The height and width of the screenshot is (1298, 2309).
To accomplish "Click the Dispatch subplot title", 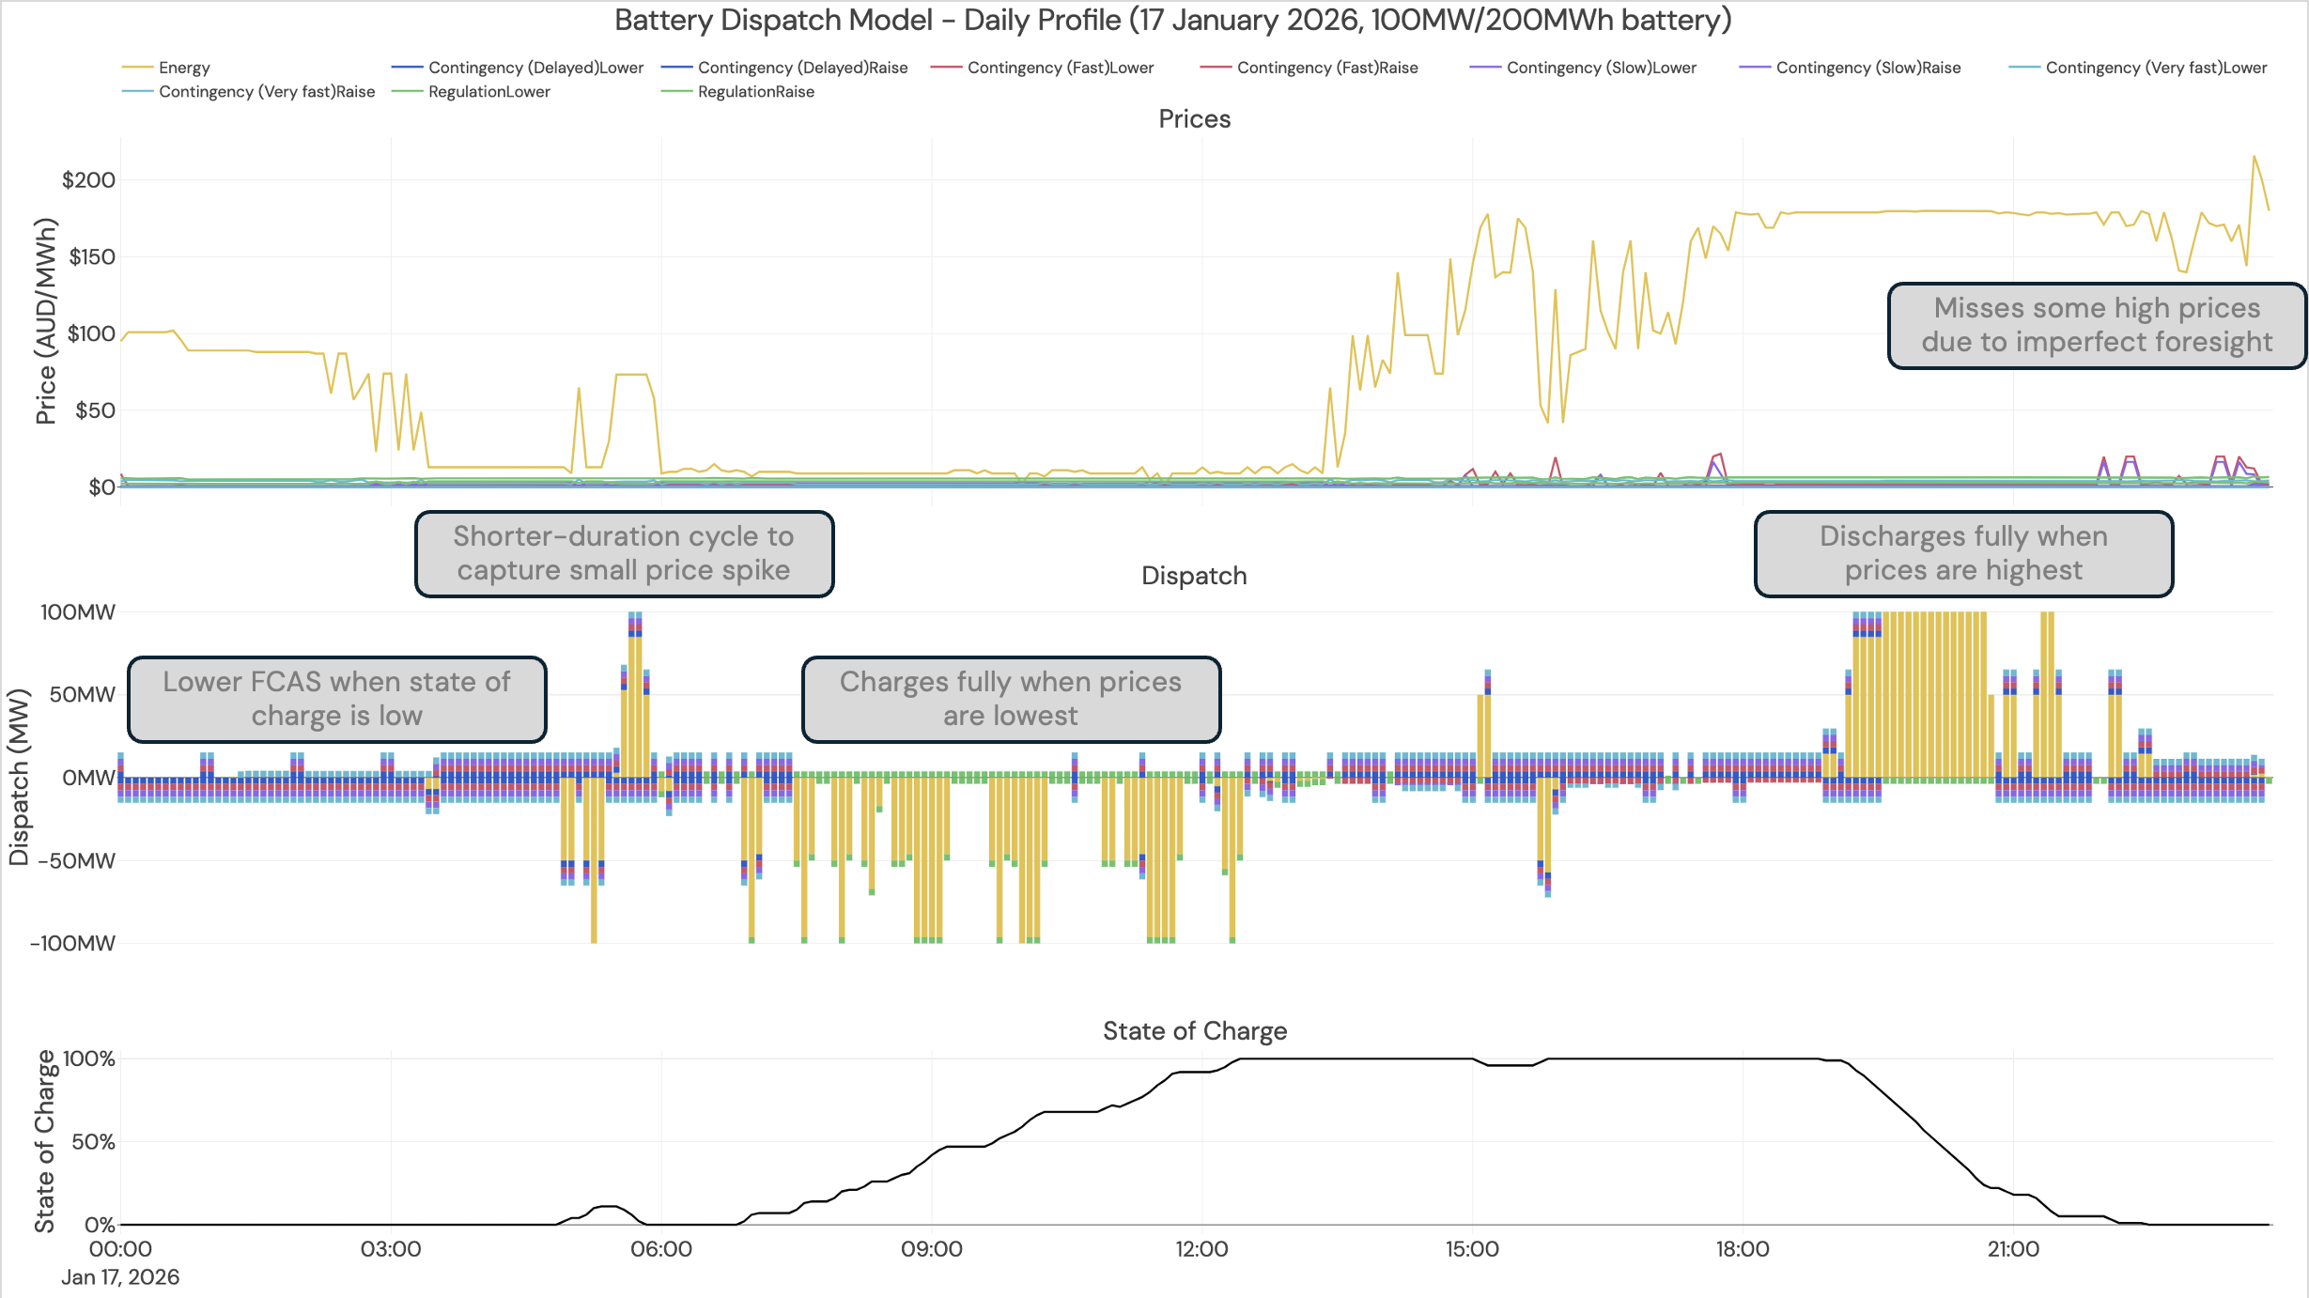I will pyautogui.click(x=1194, y=575).
